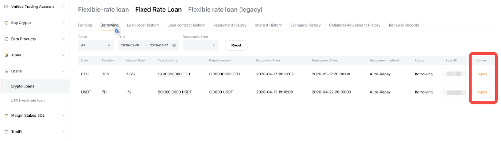Select UTA fixed-rate loan in sidebar
Viewport: 501px width, 141px height.
(28, 100)
